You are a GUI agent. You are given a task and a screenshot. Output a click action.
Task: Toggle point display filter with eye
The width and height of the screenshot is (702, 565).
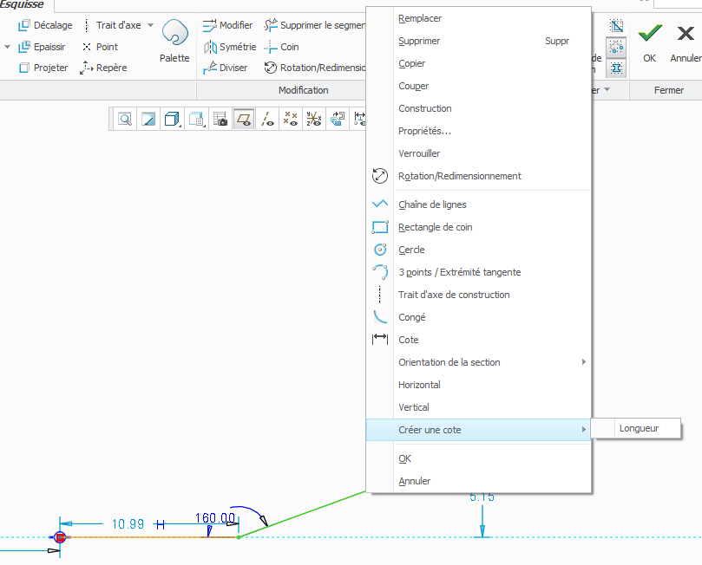pyautogui.click(x=291, y=120)
